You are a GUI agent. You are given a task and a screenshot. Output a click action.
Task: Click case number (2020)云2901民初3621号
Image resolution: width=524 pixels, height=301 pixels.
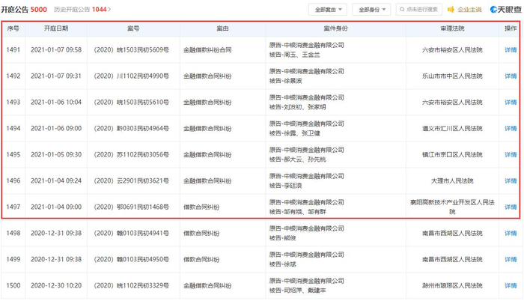(x=131, y=180)
